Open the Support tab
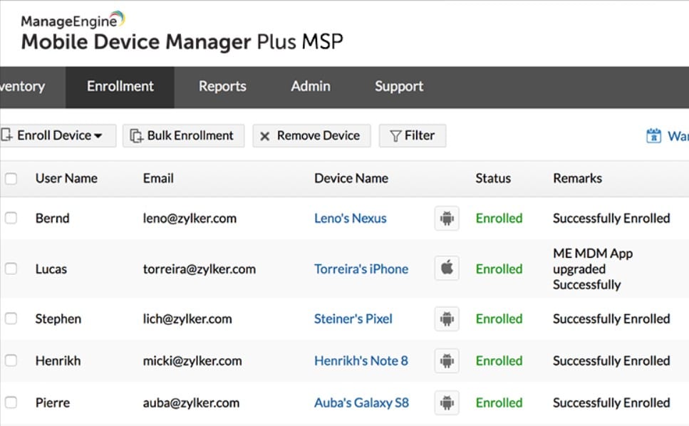 (x=399, y=87)
